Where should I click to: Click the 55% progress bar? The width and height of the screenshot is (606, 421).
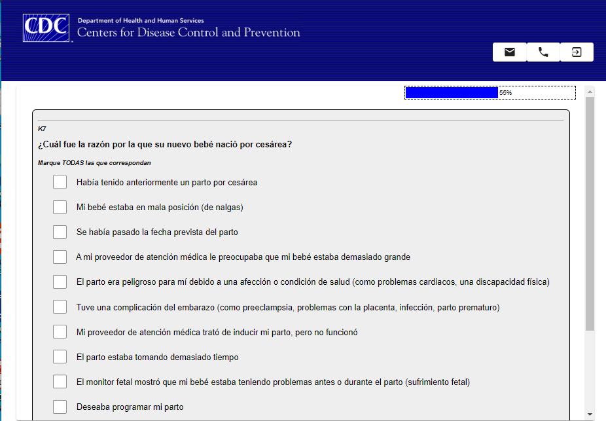point(490,93)
